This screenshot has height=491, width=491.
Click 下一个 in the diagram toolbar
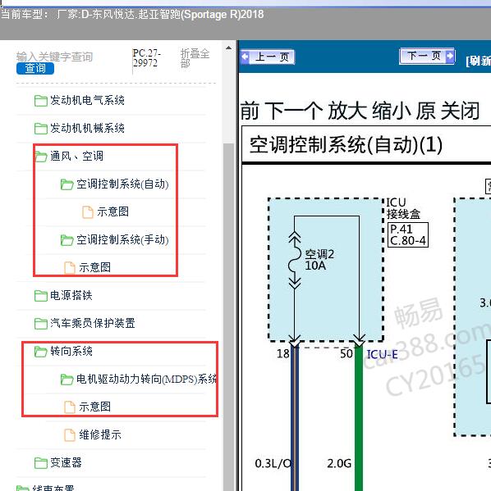(x=294, y=111)
